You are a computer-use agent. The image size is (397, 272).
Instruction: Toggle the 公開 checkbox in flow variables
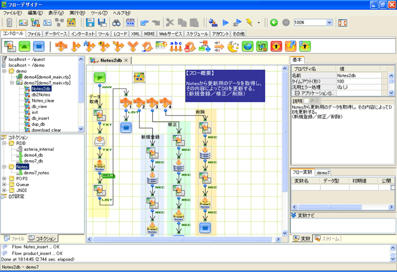(392, 187)
